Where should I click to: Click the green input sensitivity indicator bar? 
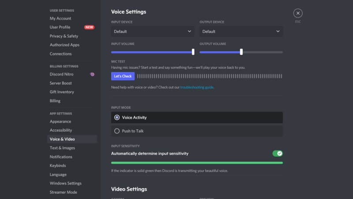click(197, 163)
